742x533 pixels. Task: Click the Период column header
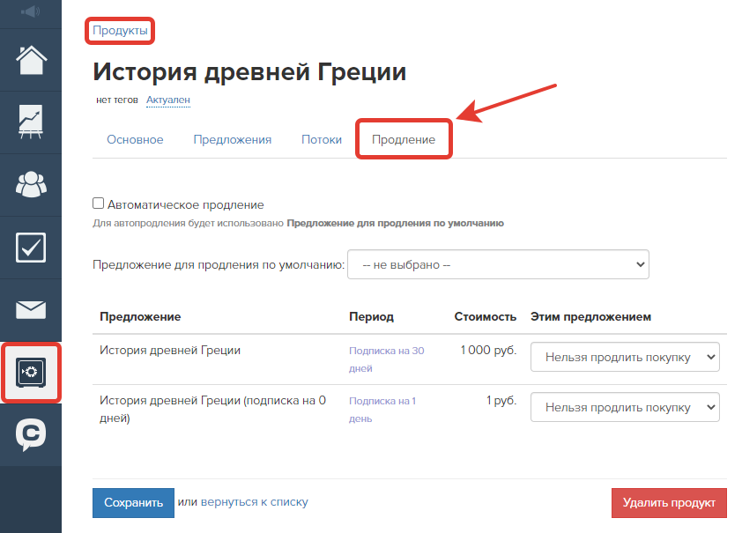pos(372,316)
